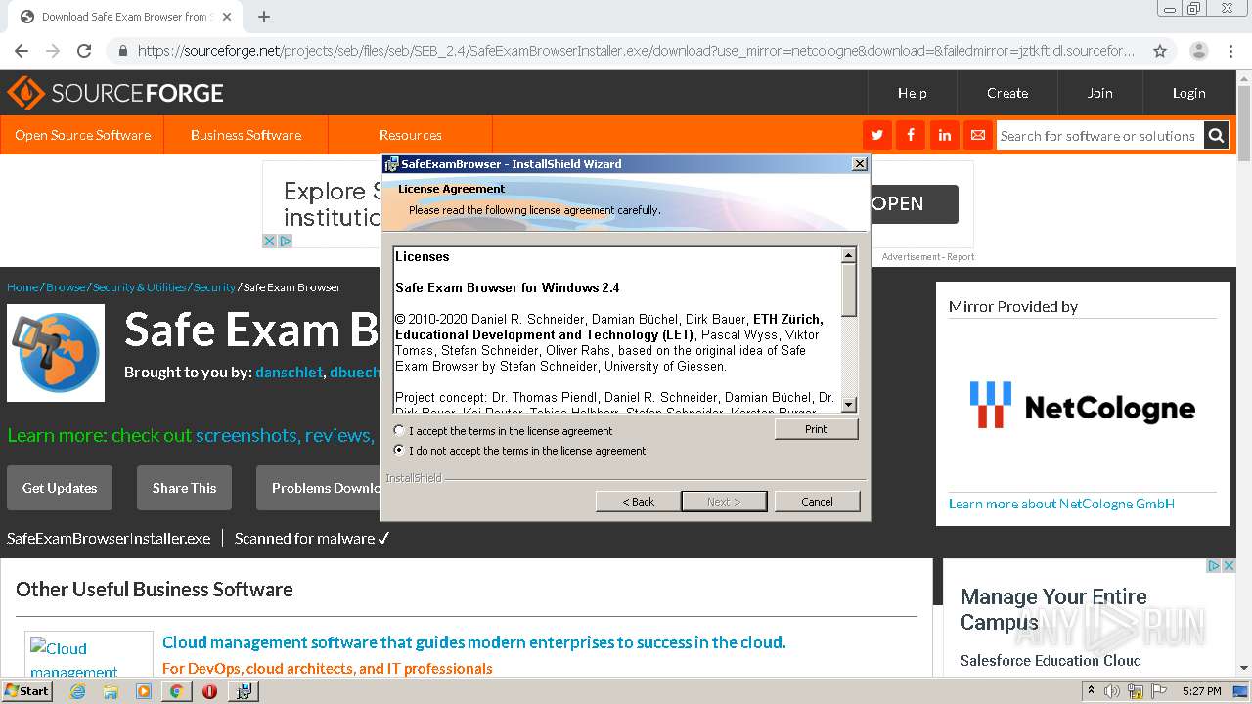Click the SourceForge logo
The height and width of the screenshot is (704, 1252).
click(x=115, y=93)
